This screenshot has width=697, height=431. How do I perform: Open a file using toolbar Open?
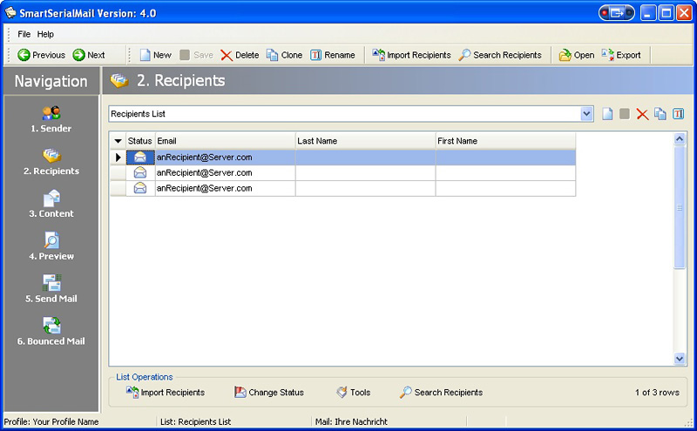click(577, 55)
